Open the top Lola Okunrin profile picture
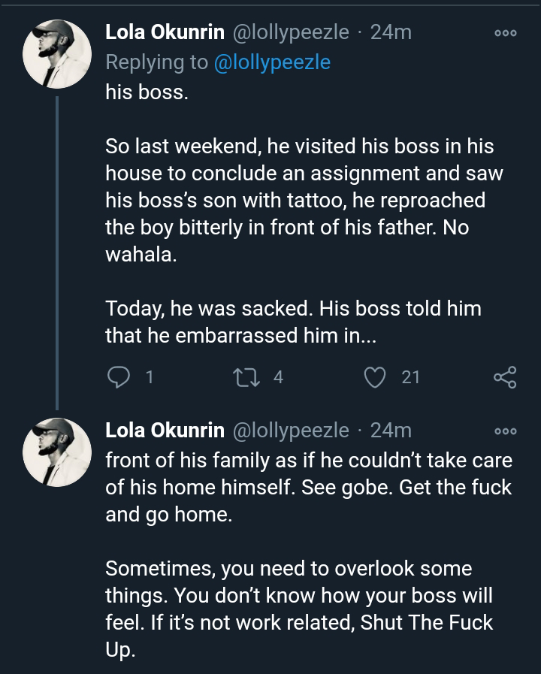 [x=57, y=54]
